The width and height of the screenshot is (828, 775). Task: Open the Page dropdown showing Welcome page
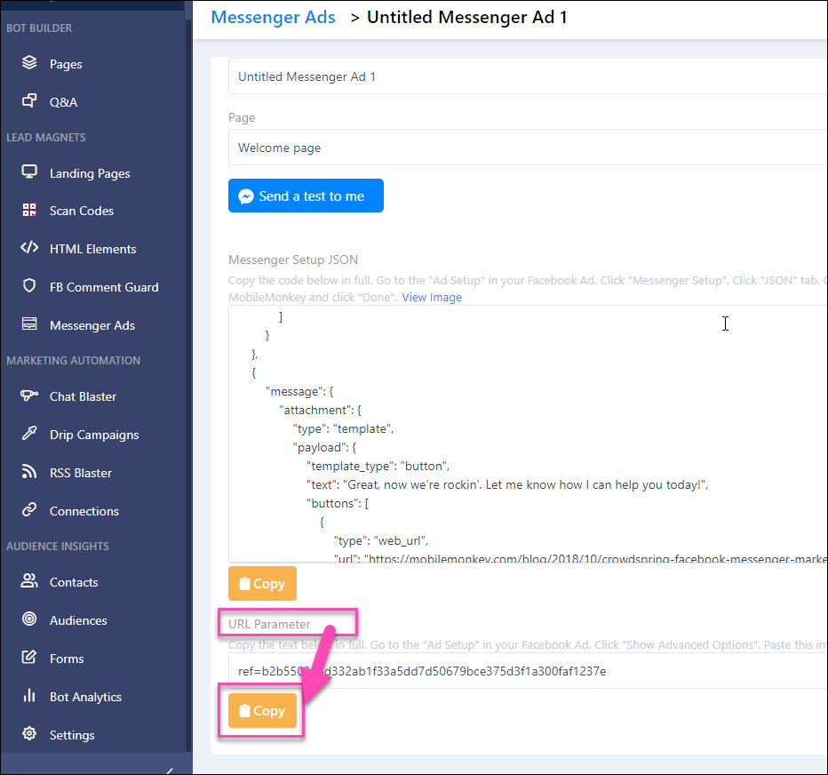(528, 148)
